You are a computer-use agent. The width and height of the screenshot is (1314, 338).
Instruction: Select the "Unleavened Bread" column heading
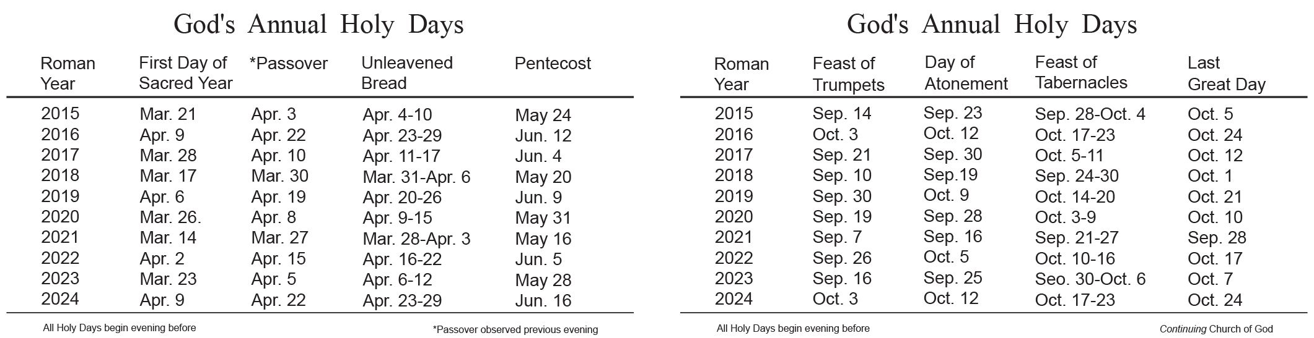click(406, 73)
